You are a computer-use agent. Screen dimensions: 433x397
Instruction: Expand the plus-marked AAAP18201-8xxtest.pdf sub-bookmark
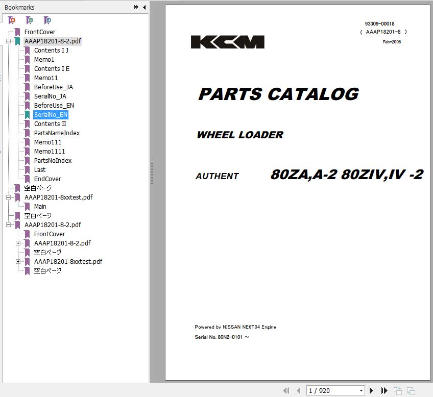[18, 262]
